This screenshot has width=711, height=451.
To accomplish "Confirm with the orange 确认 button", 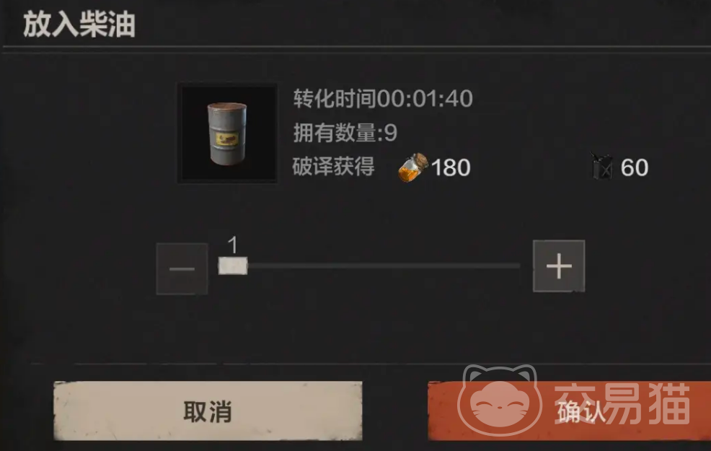I will pos(569,411).
